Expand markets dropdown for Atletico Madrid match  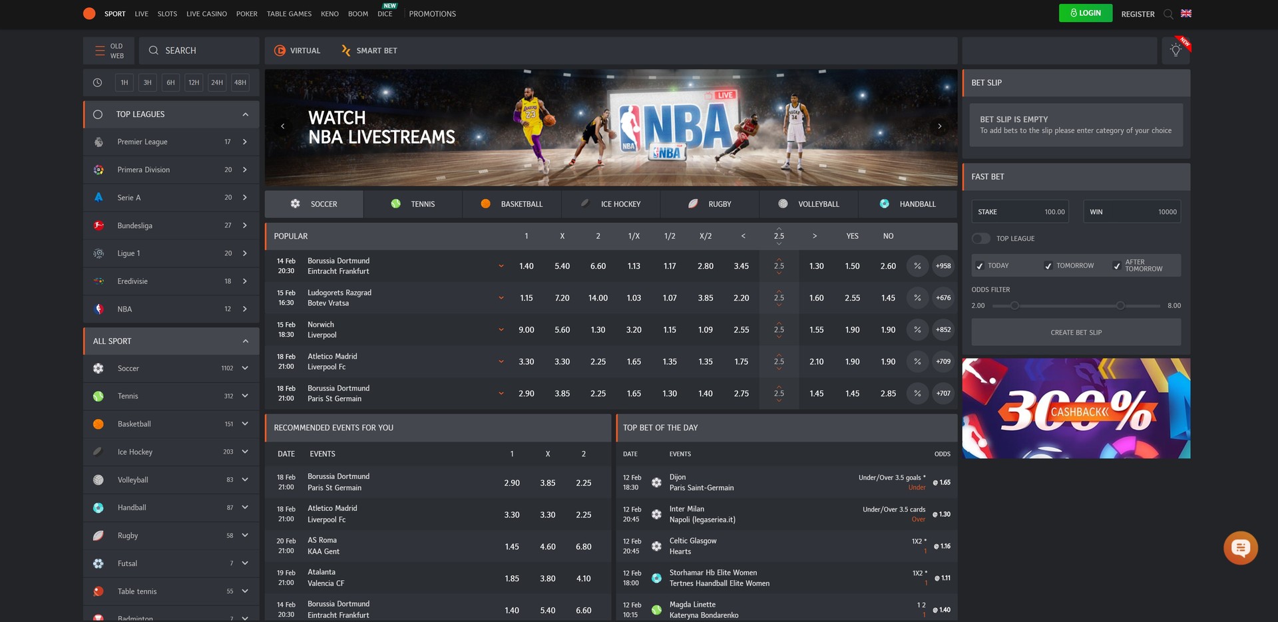(501, 362)
